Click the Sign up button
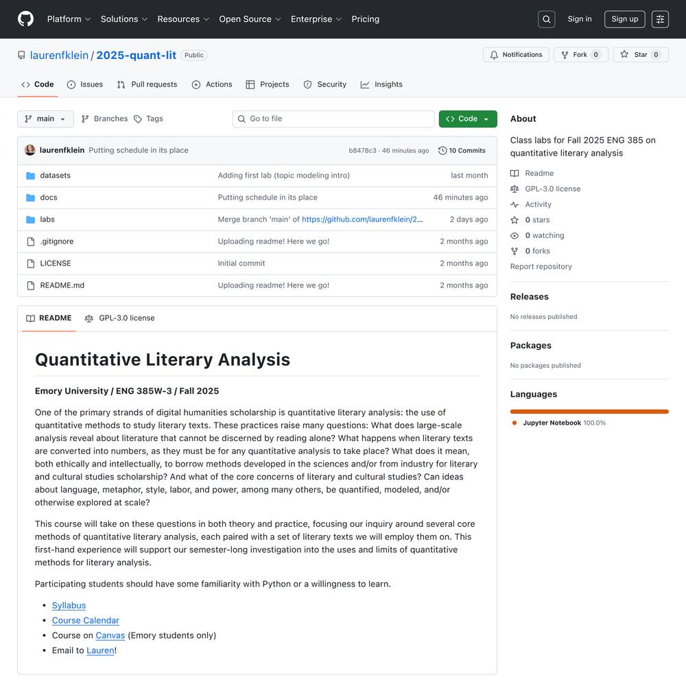 point(624,19)
